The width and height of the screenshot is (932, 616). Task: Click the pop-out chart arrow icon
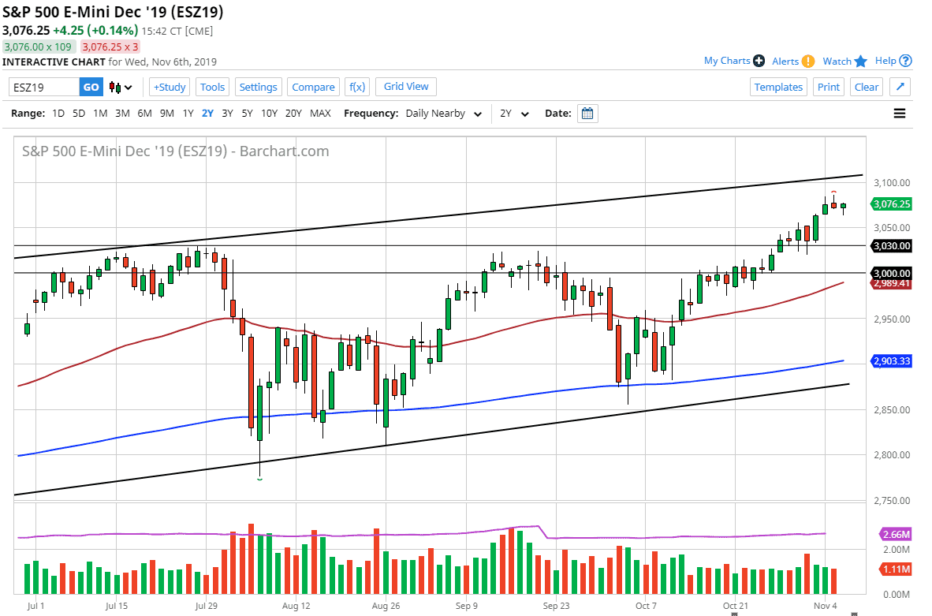[x=900, y=87]
